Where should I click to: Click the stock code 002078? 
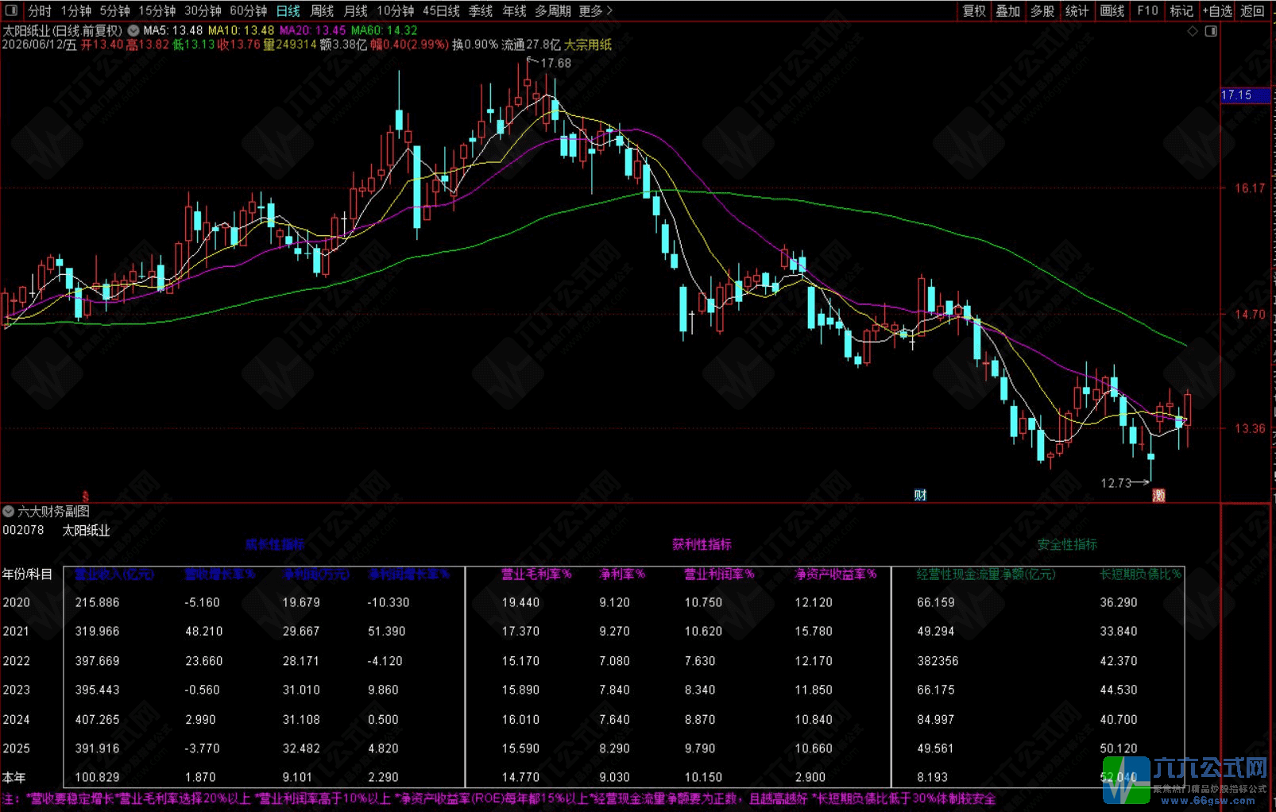23,530
